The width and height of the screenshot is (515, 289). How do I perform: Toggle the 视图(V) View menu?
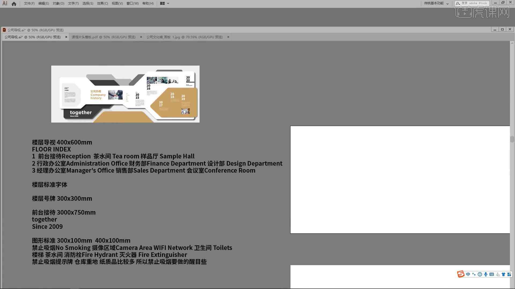tap(116, 3)
